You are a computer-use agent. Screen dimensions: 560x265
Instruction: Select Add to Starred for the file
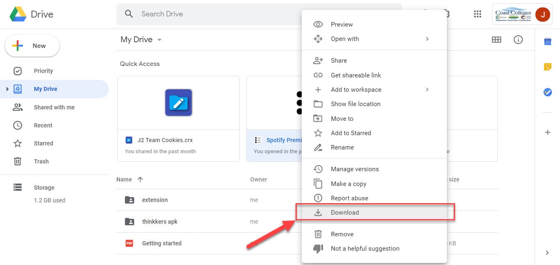[351, 133]
